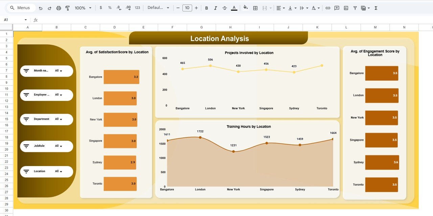Click the Functions sigma icon
433x216 pixels.
click(375, 7)
